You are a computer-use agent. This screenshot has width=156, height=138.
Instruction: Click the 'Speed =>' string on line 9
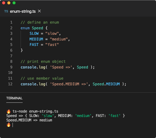pos(61,67)
